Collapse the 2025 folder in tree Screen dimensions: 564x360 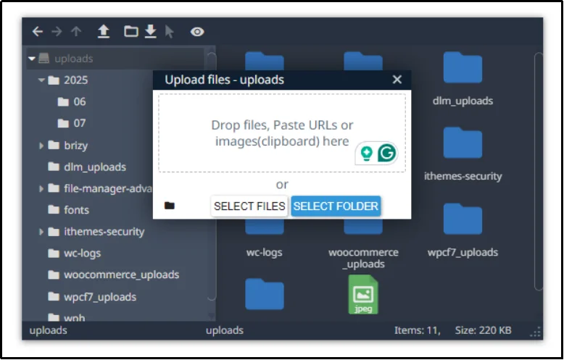(42, 80)
